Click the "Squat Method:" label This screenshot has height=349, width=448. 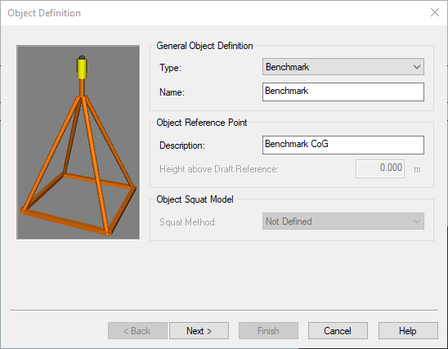[x=188, y=222]
